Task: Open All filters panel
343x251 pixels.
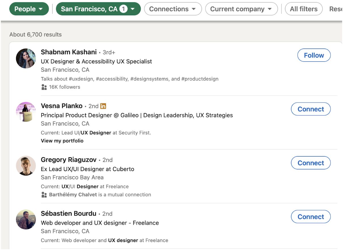Action: point(304,9)
